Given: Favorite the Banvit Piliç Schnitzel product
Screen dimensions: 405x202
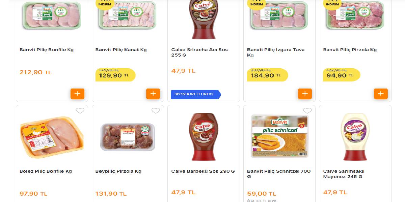Looking at the screenshot, I should click(307, 111).
